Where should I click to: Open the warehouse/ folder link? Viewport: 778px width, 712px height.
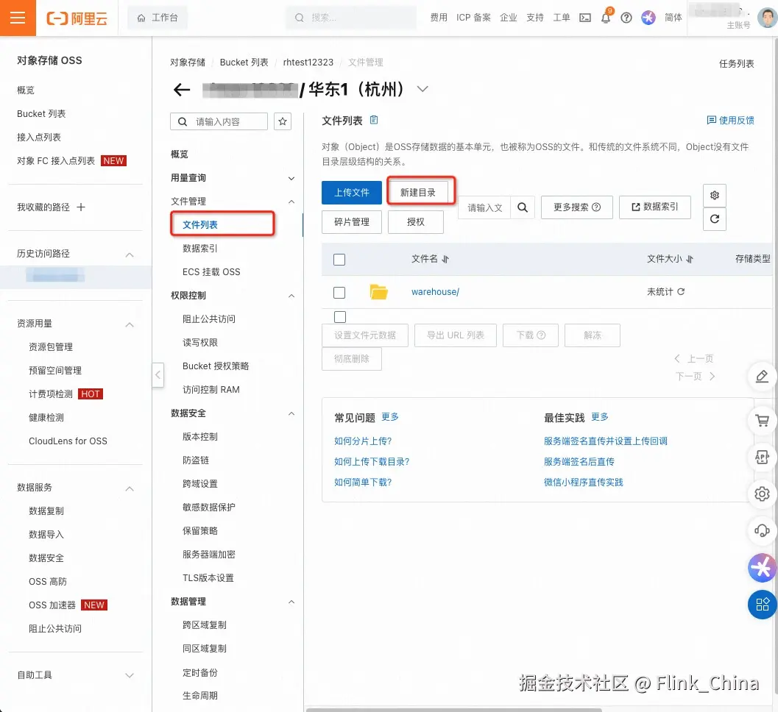[435, 292]
